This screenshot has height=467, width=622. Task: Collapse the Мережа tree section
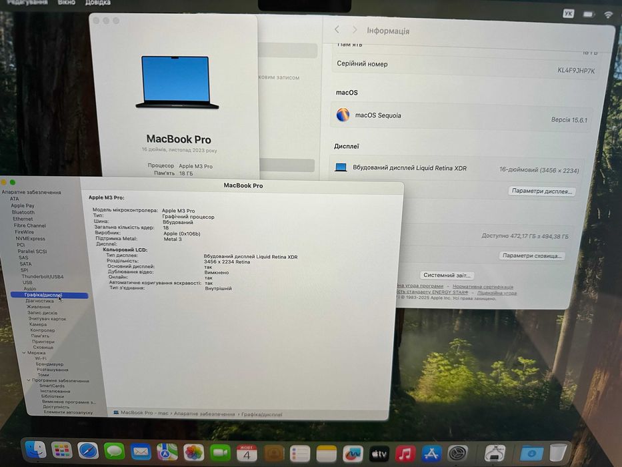point(24,353)
